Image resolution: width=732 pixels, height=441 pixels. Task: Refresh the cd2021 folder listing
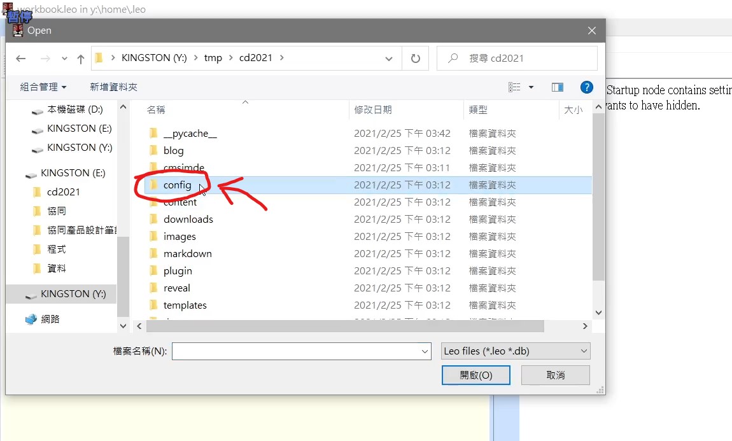tap(415, 59)
